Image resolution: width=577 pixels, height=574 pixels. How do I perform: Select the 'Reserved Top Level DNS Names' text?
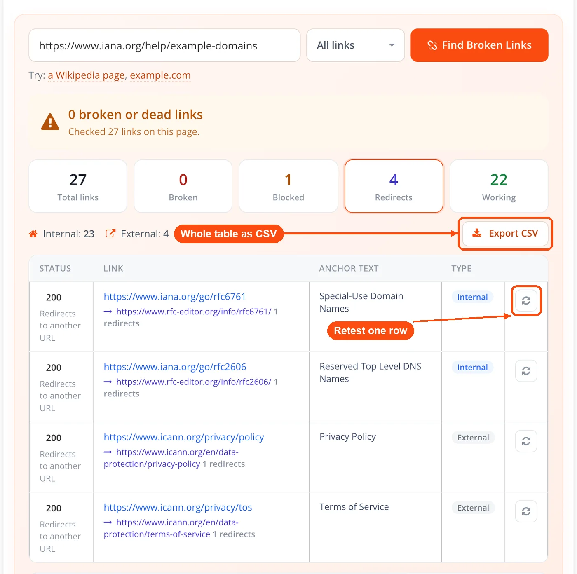[x=371, y=373]
